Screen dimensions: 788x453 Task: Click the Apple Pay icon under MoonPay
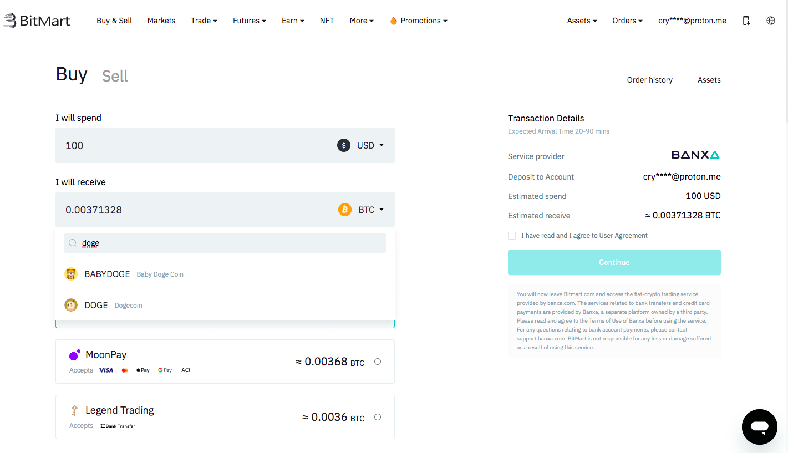[143, 370]
